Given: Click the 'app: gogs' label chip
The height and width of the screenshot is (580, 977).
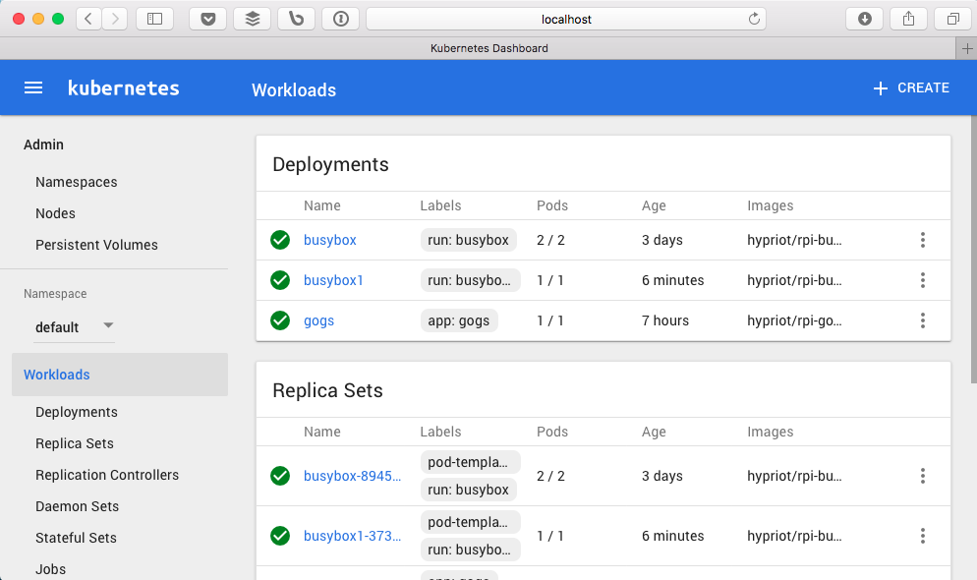Looking at the screenshot, I should tap(459, 320).
